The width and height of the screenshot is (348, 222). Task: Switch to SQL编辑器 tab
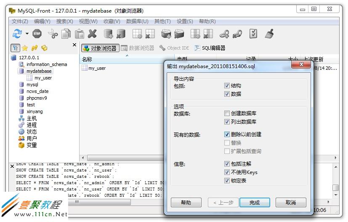(x=210, y=48)
